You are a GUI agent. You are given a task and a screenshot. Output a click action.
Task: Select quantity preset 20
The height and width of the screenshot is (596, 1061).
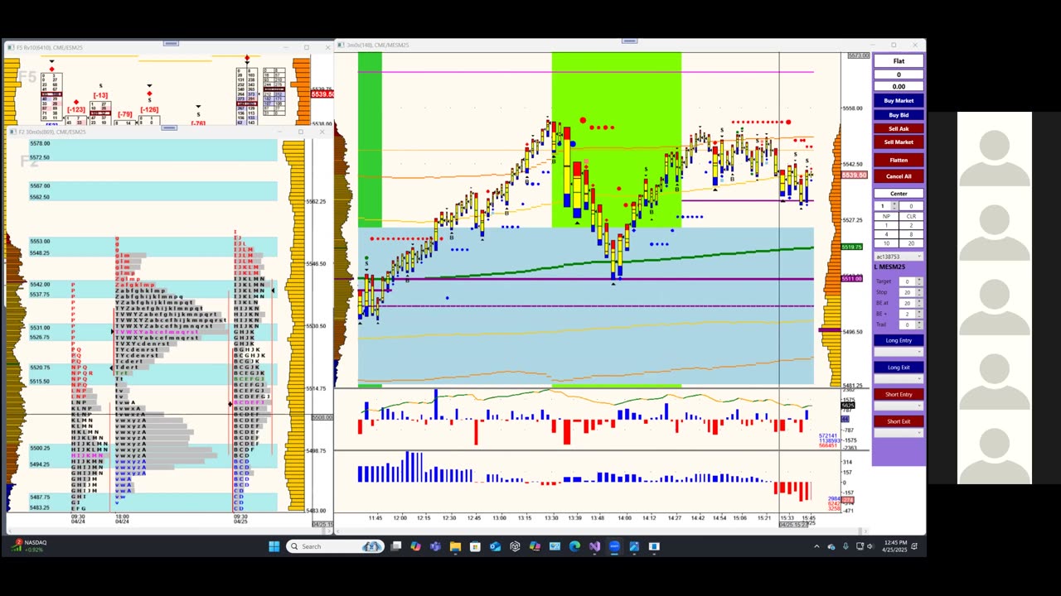[911, 243]
